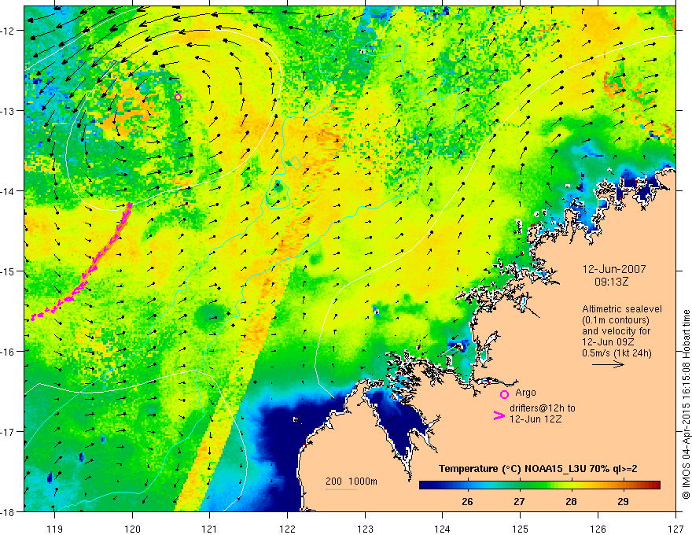The image size is (692, 535).
Task: Click the cyan 200 1000m contour legend line
Action: (341, 489)
